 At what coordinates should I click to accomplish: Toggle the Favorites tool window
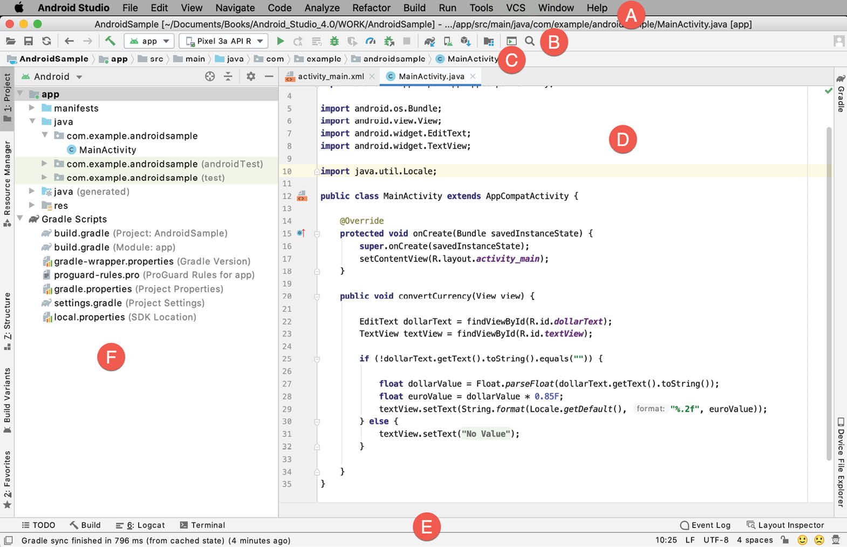pos(7,480)
